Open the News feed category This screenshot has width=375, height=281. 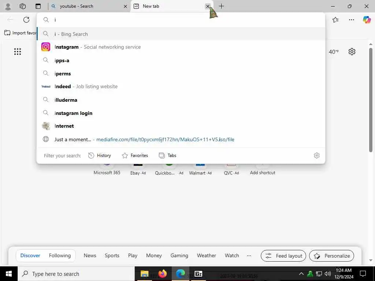[90, 255]
